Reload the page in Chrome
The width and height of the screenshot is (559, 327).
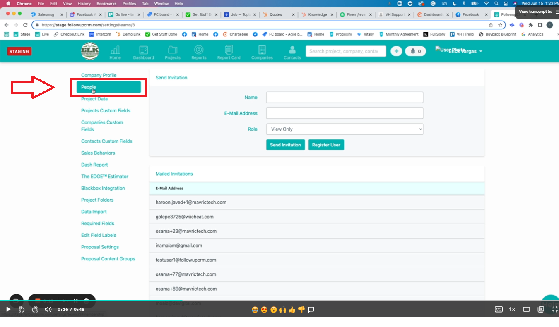click(25, 25)
